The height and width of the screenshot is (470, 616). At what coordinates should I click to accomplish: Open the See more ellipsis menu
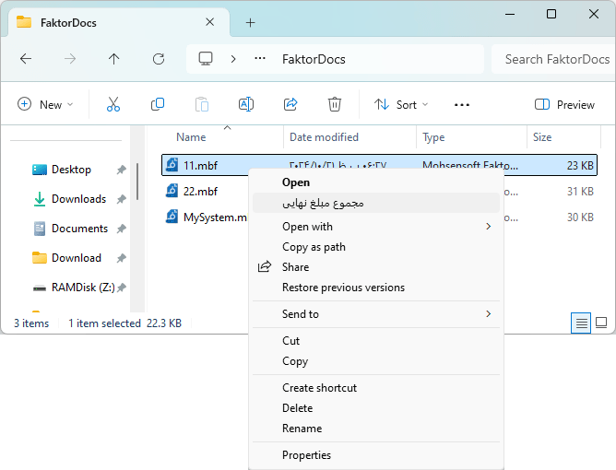click(462, 105)
